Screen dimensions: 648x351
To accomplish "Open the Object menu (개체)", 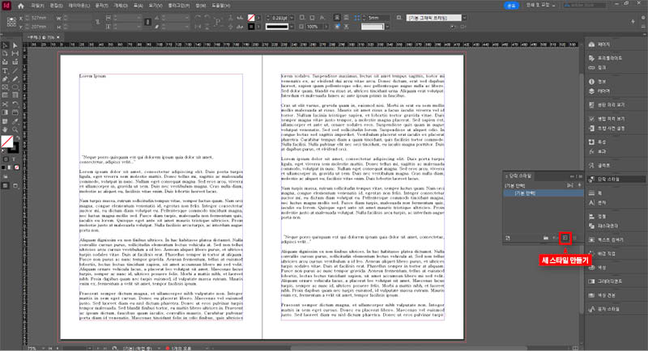I will [121, 6].
